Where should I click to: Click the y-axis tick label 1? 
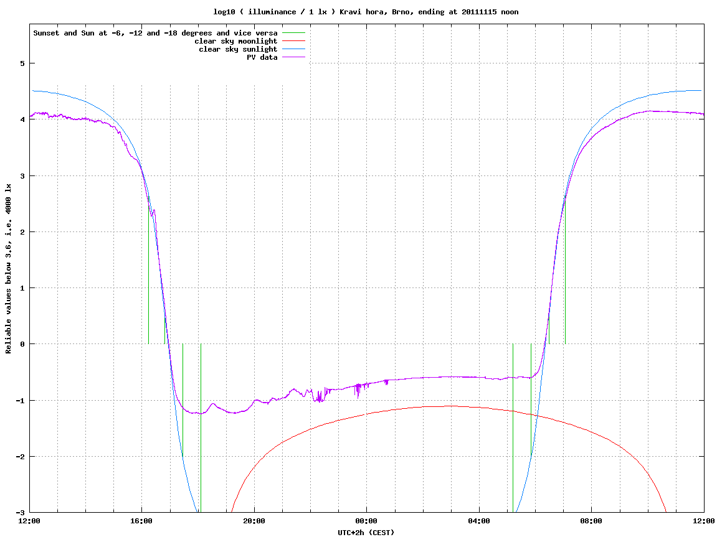pyautogui.click(x=22, y=288)
